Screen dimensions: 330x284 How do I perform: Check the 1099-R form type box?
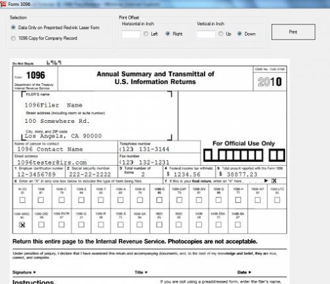click(101, 225)
